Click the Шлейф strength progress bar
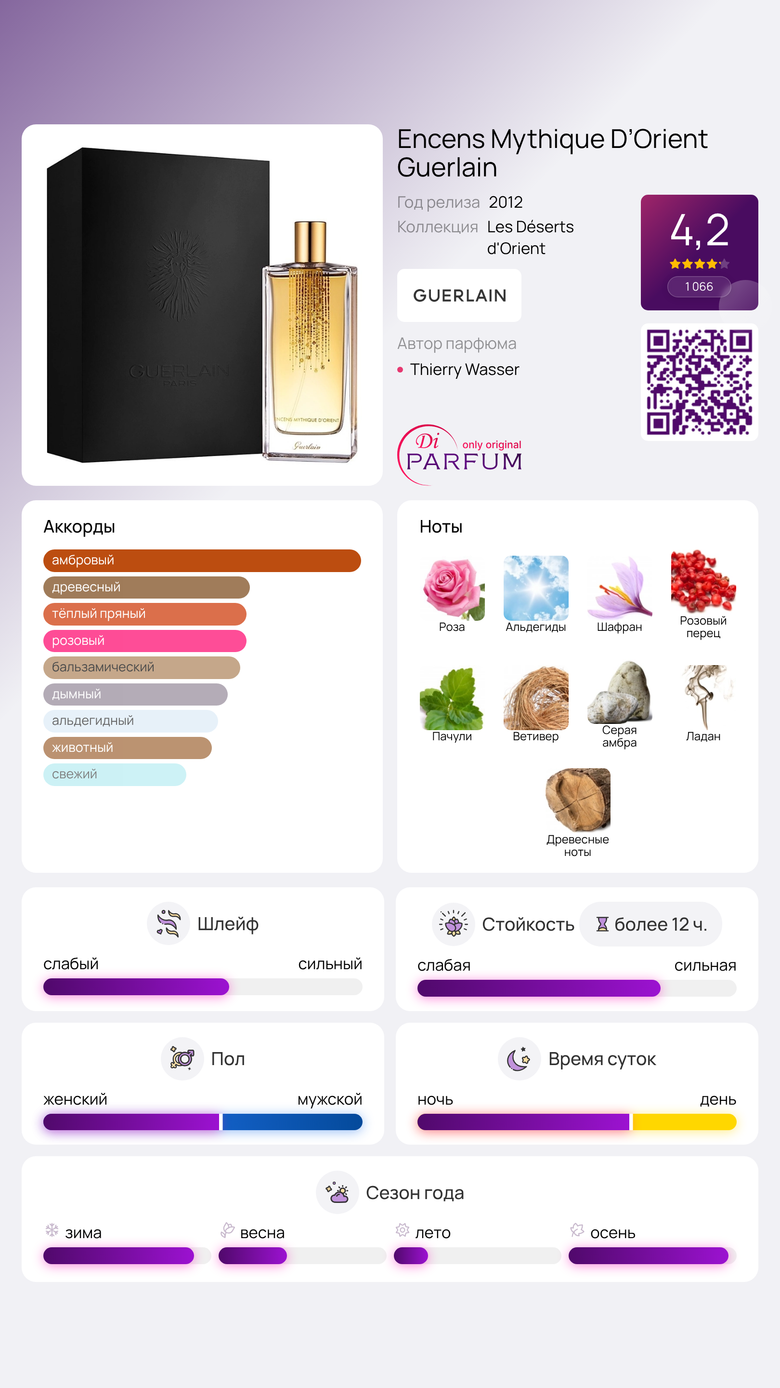Image resolution: width=780 pixels, height=1388 pixels. point(202,987)
